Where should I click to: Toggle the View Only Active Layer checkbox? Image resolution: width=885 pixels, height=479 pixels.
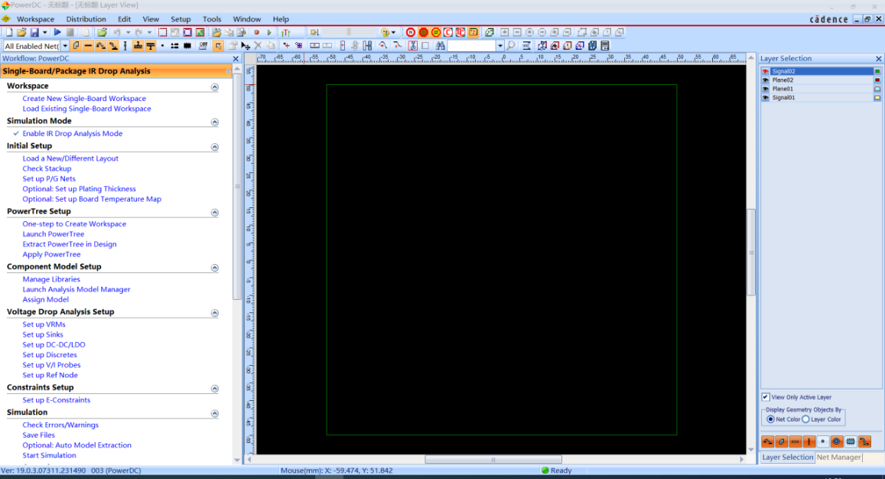tap(766, 397)
